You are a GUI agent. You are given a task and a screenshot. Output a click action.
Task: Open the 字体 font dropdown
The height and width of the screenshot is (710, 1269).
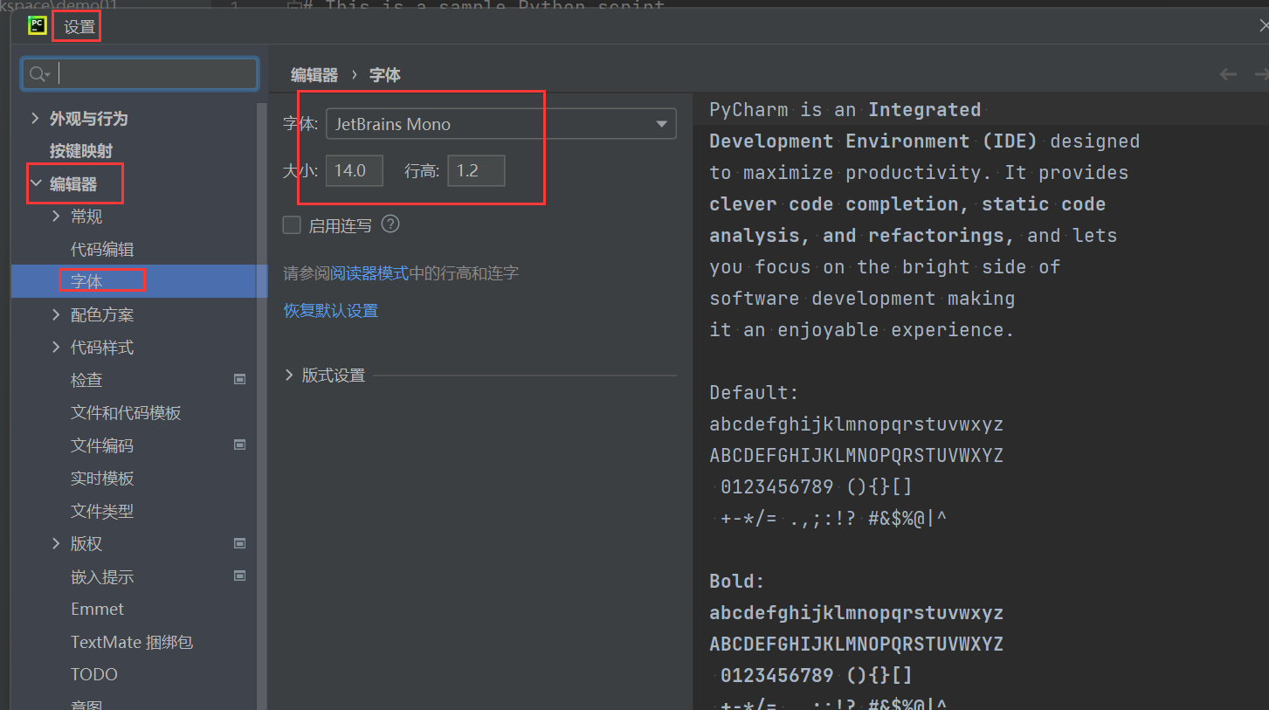tap(501, 124)
